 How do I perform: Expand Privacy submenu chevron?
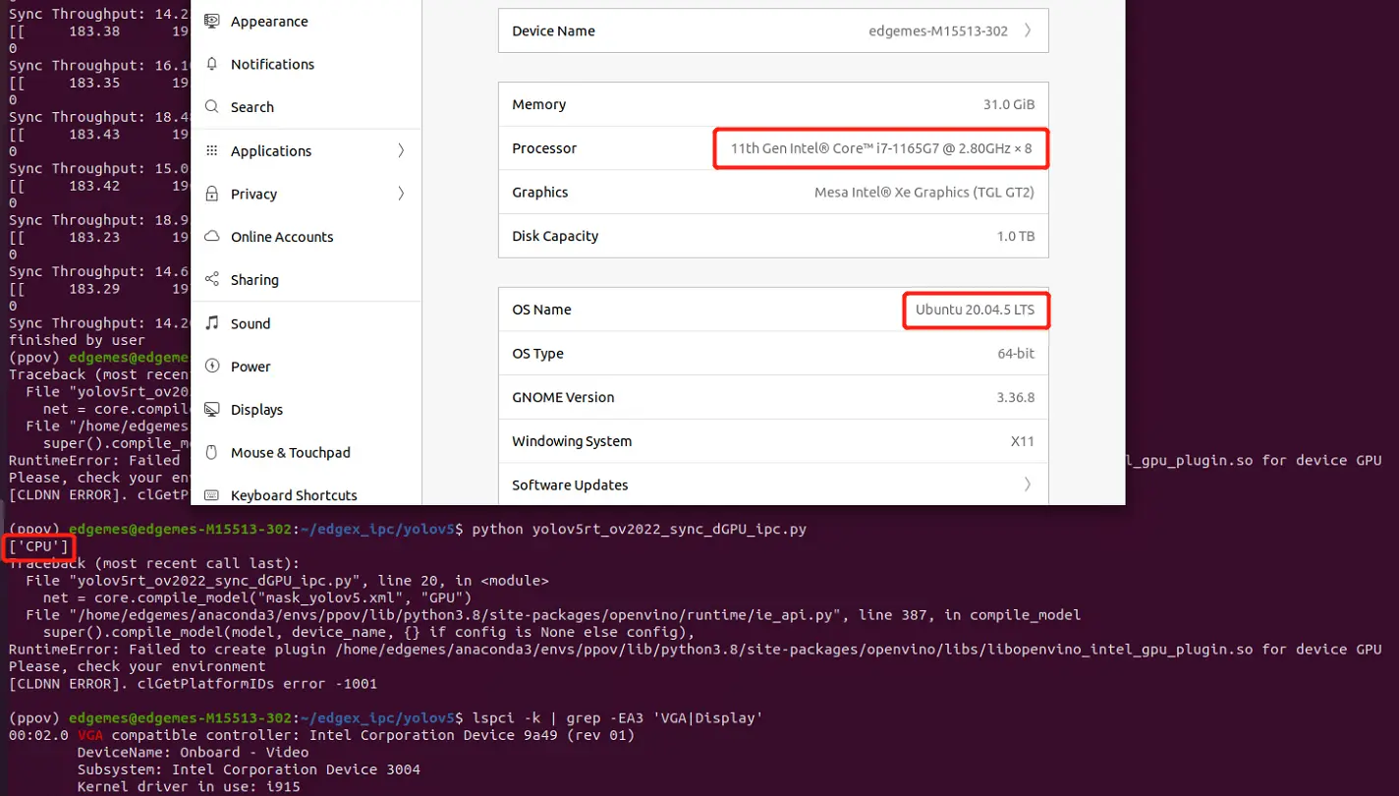(401, 194)
